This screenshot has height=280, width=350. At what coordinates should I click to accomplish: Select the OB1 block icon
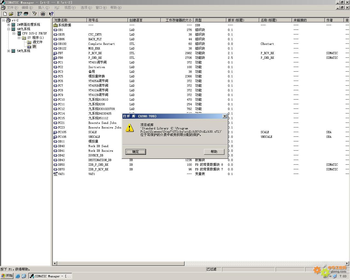click(56, 30)
